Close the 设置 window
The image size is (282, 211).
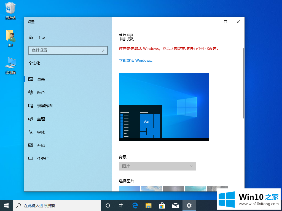coord(238,22)
